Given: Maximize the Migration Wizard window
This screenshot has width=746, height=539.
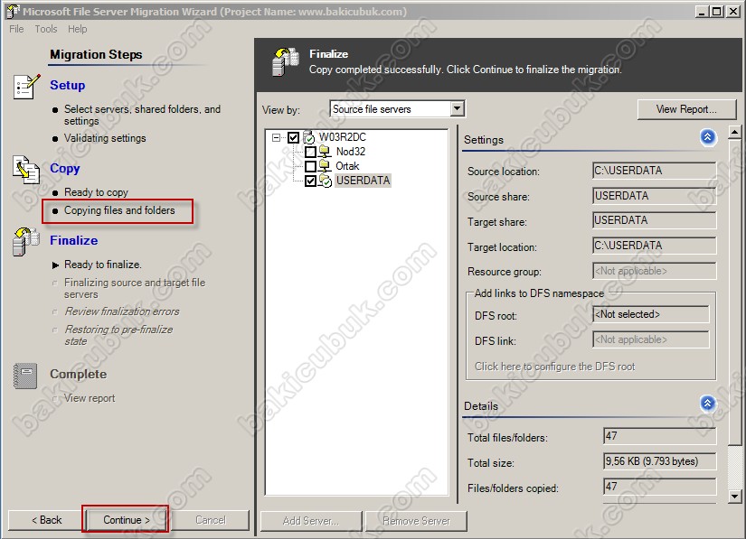Looking at the screenshot, I should click(x=716, y=12).
